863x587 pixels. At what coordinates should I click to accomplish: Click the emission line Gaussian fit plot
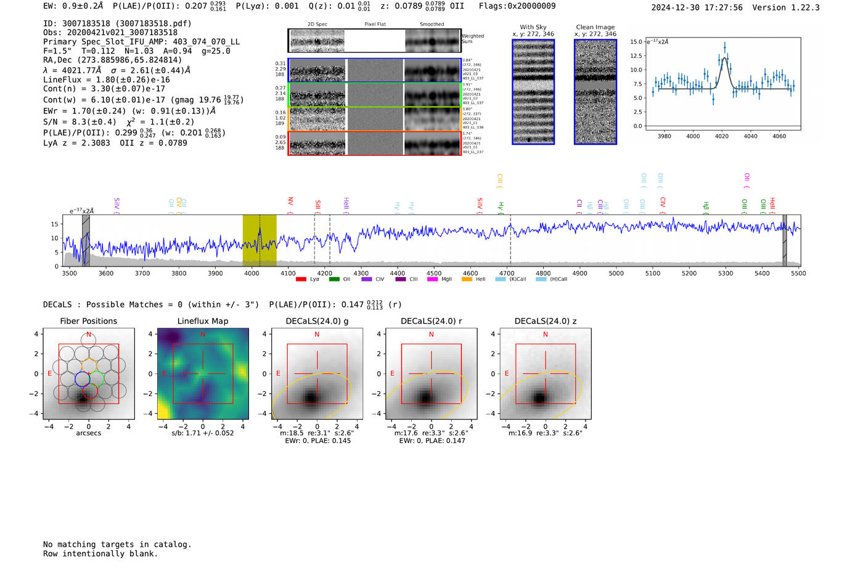point(723,84)
